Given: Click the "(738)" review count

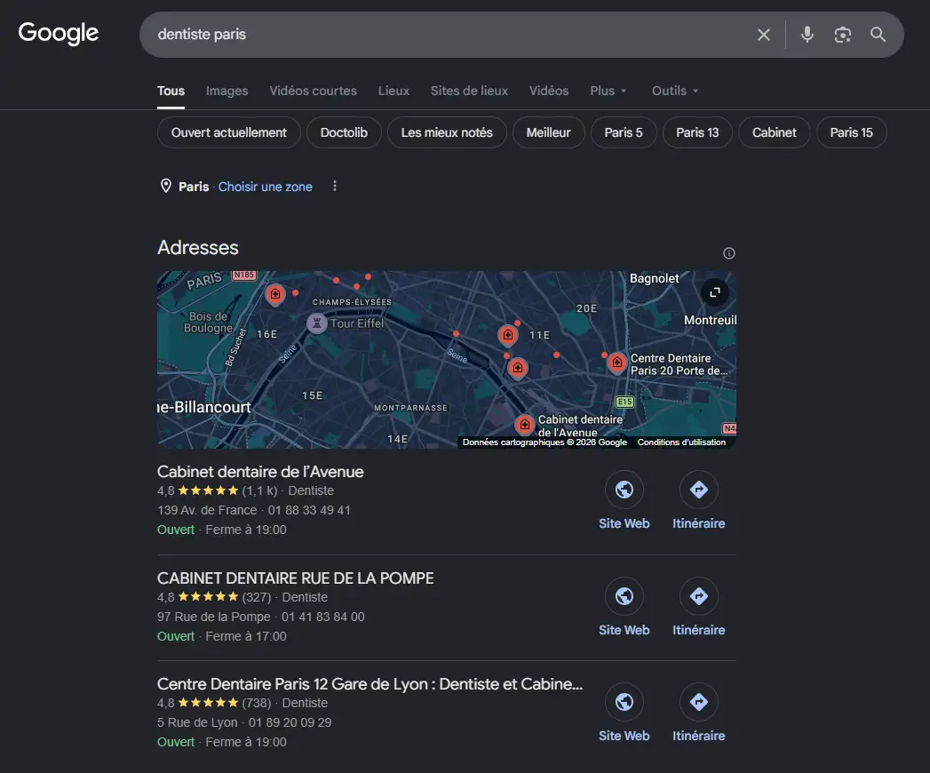Looking at the screenshot, I should click(x=256, y=703).
